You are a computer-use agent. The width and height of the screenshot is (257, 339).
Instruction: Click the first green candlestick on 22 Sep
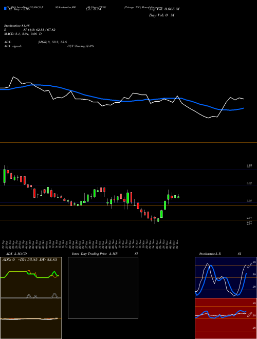4,176
